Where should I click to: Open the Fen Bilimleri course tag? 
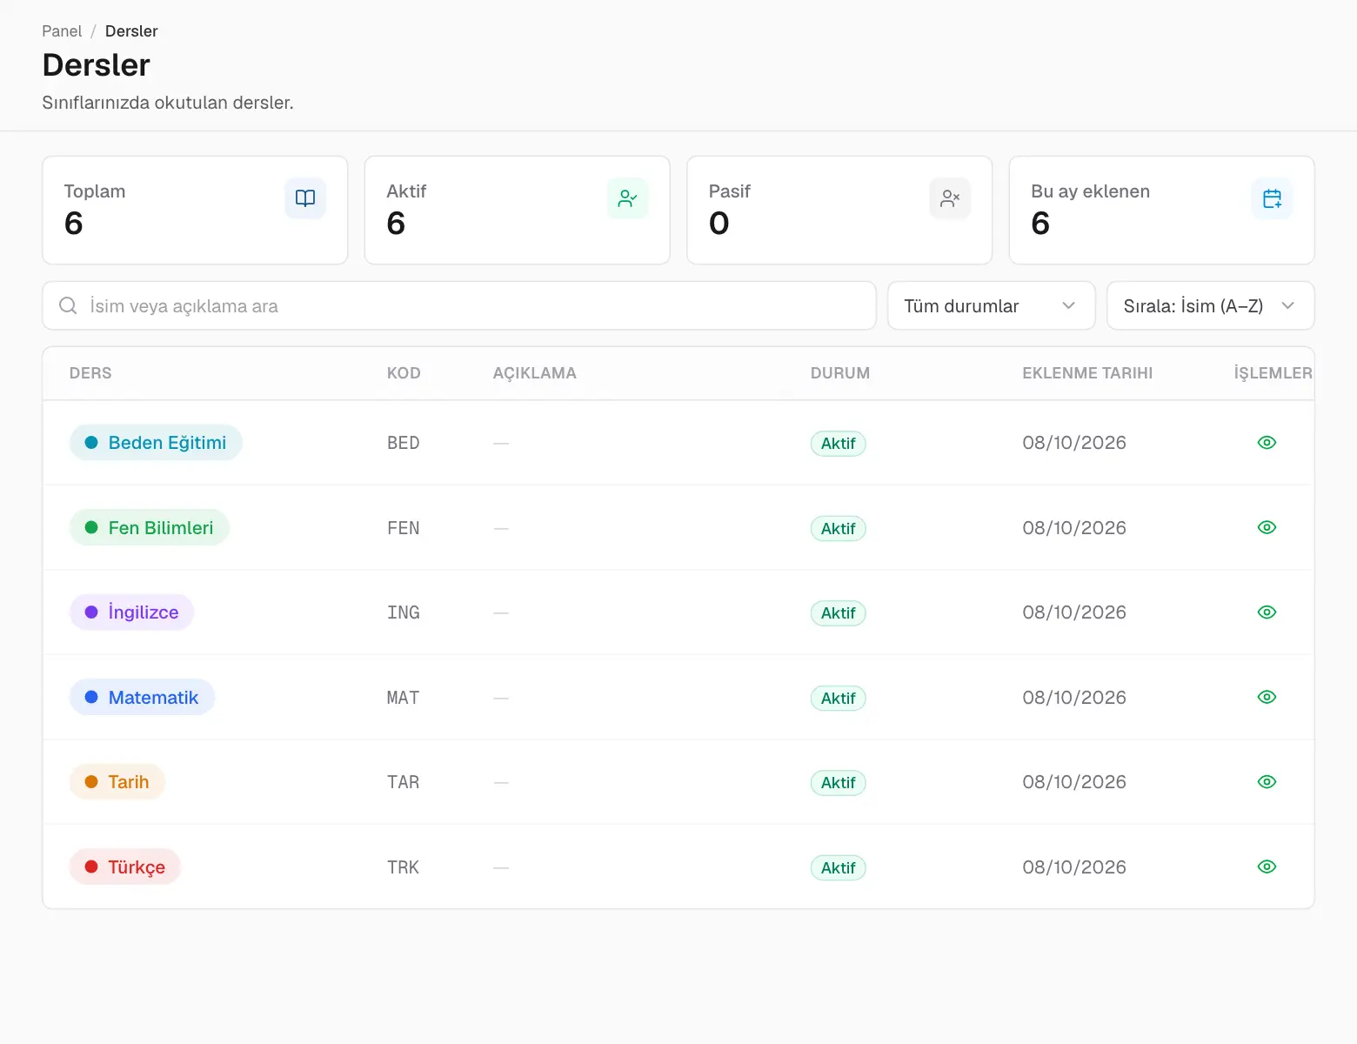point(150,527)
